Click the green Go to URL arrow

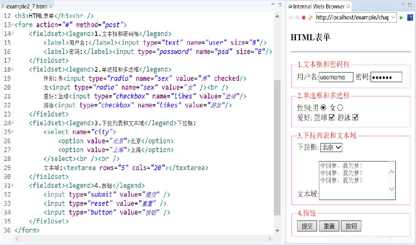pos(402,18)
